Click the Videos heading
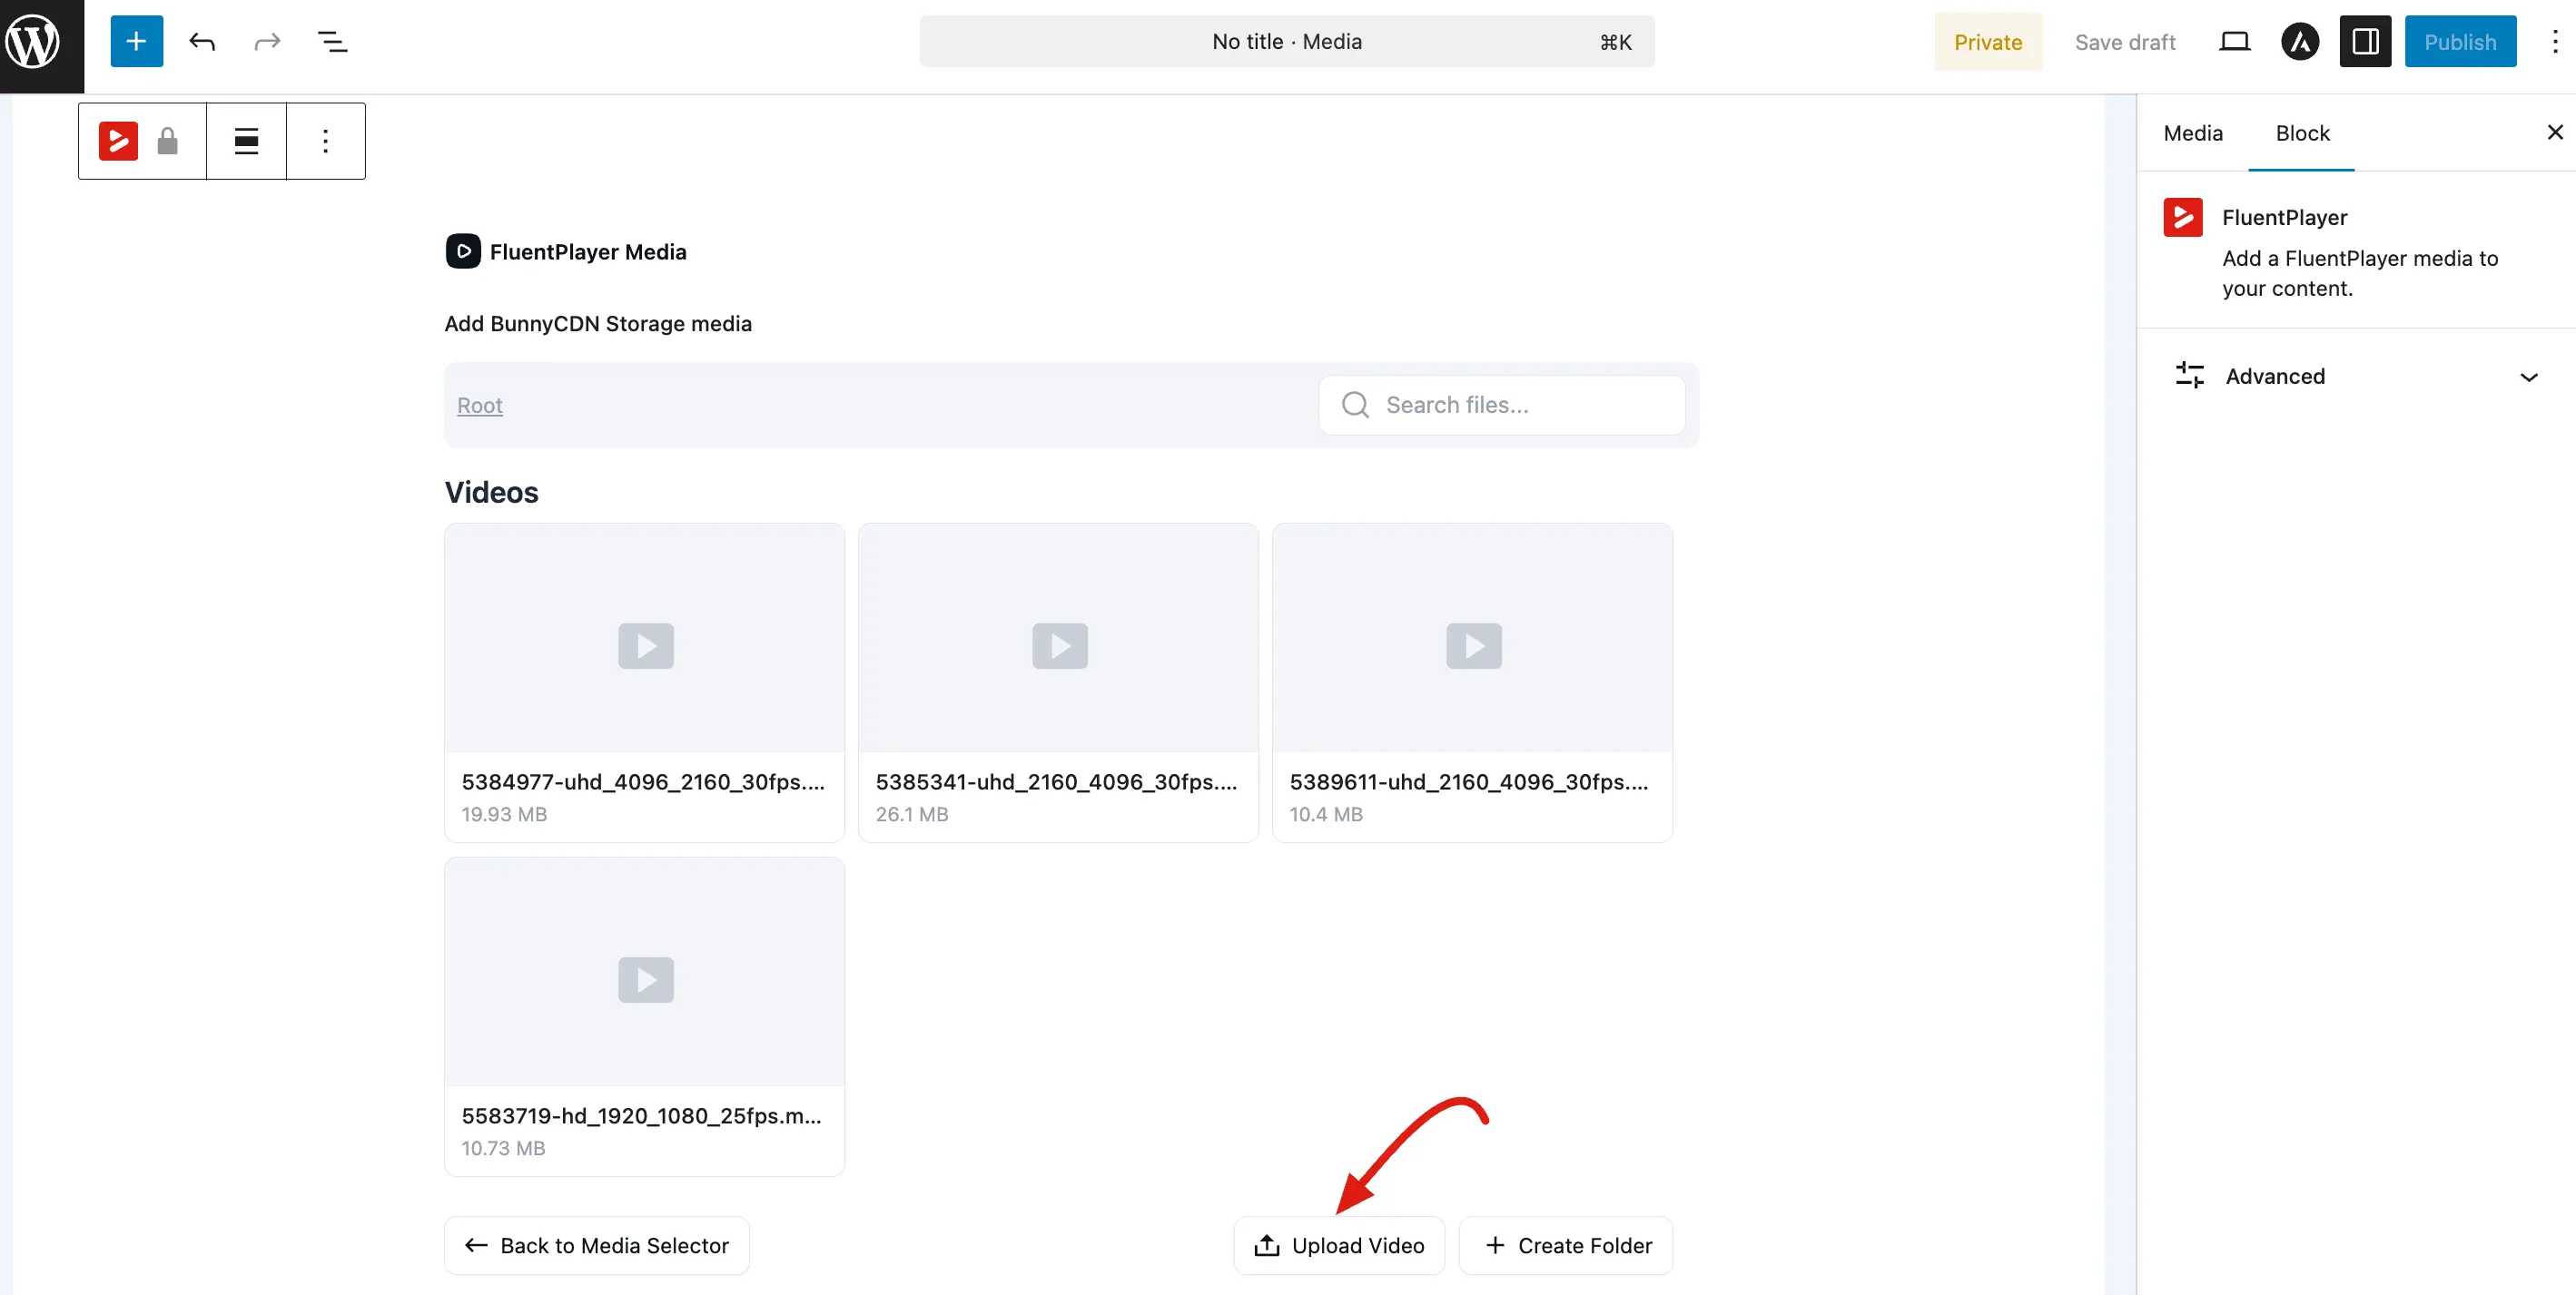Screen dimensions: 2576x1295 tap(491, 492)
